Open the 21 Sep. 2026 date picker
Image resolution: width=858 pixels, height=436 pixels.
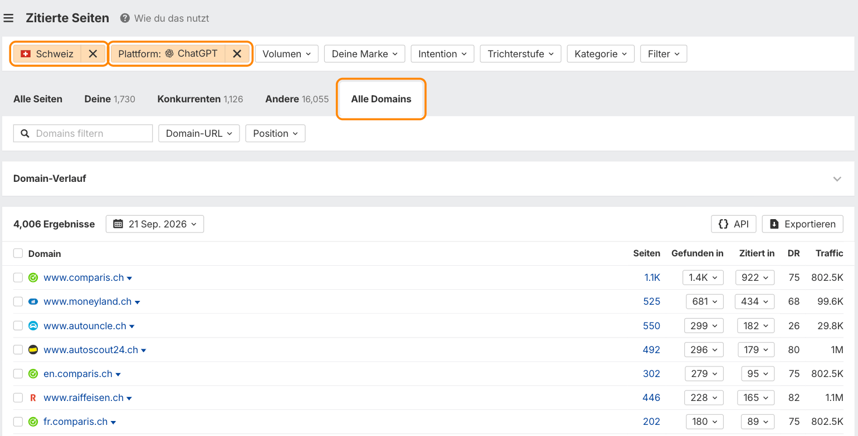click(155, 224)
